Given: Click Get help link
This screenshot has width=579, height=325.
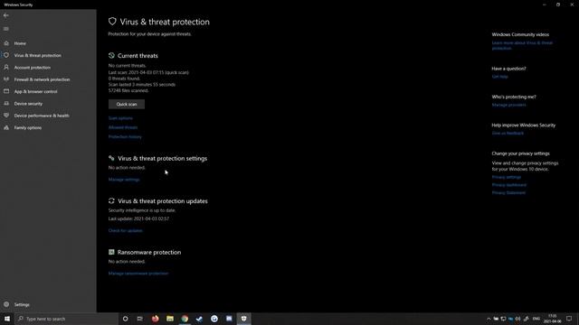Looking at the screenshot, I should tap(499, 77).
